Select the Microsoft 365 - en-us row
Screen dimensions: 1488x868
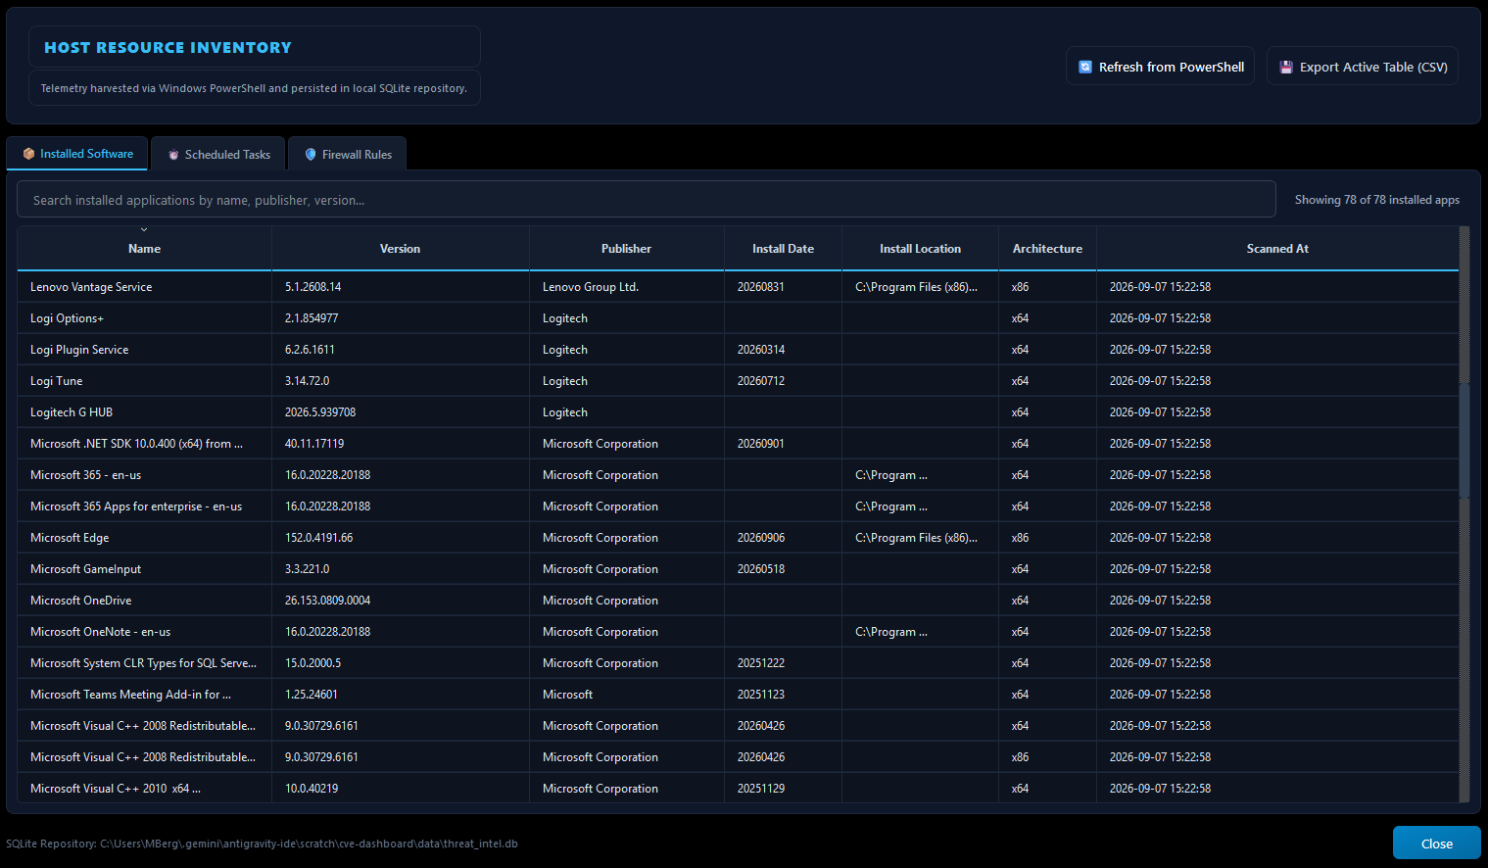pyautogui.click(x=738, y=475)
